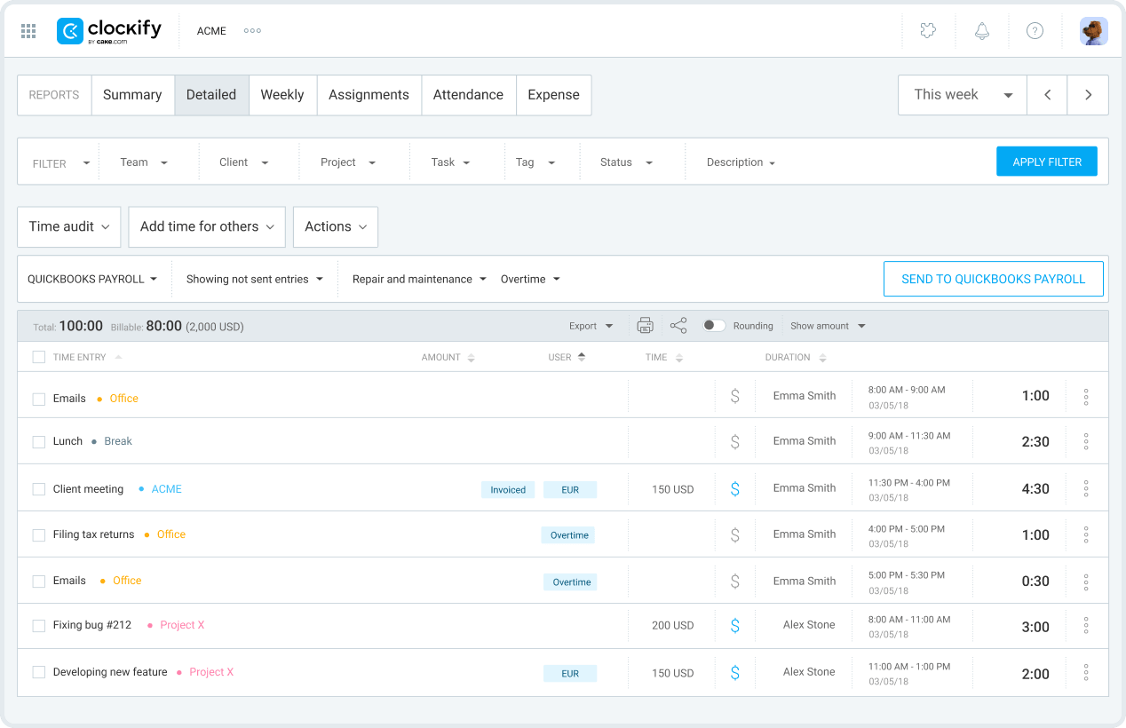Viewport: 1126px width, 728px height.
Task: Open the notifications bell
Action: (x=982, y=31)
